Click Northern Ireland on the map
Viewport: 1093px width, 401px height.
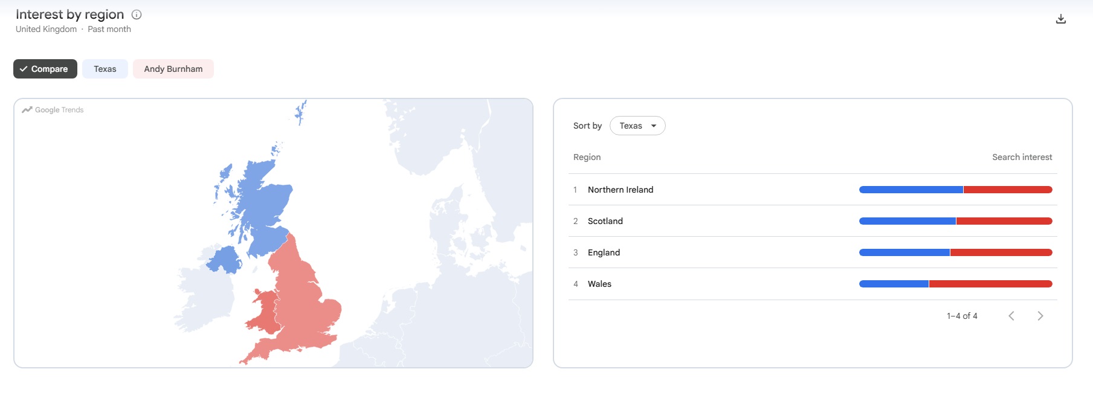point(224,260)
